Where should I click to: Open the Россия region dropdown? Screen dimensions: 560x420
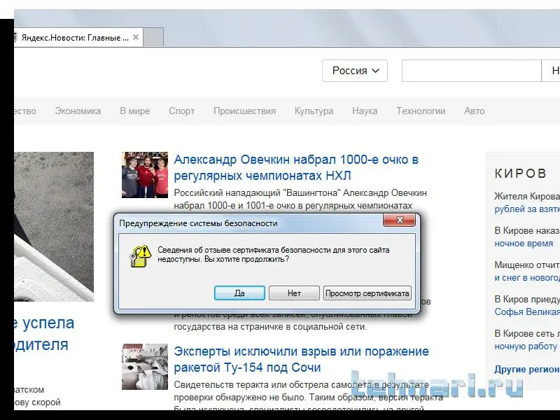(355, 71)
